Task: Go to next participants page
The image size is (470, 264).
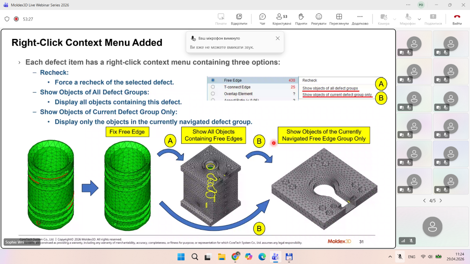Action: coord(441,201)
